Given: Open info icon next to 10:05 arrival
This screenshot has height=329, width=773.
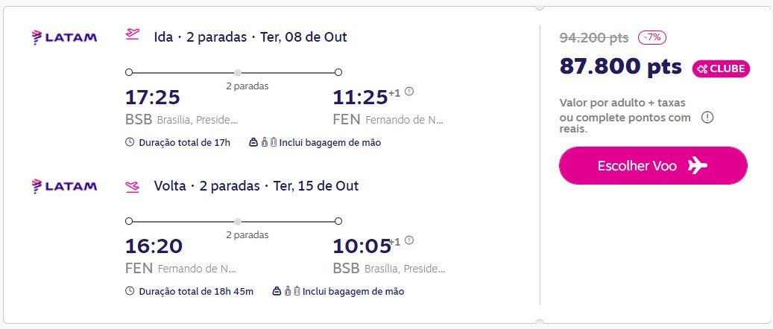Looking at the screenshot, I should click(x=409, y=240).
